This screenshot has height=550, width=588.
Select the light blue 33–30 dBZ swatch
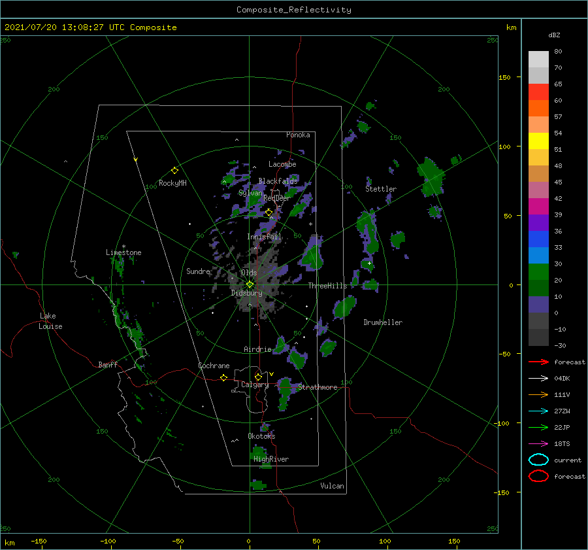538,256
